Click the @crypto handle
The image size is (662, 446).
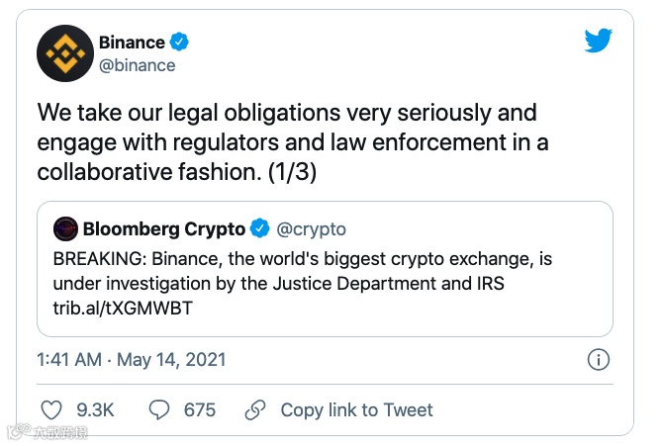pyautogui.click(x=311, y=228)
